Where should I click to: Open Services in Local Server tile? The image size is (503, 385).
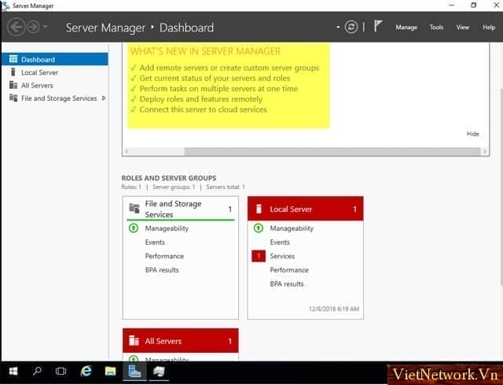pos(282,256)
